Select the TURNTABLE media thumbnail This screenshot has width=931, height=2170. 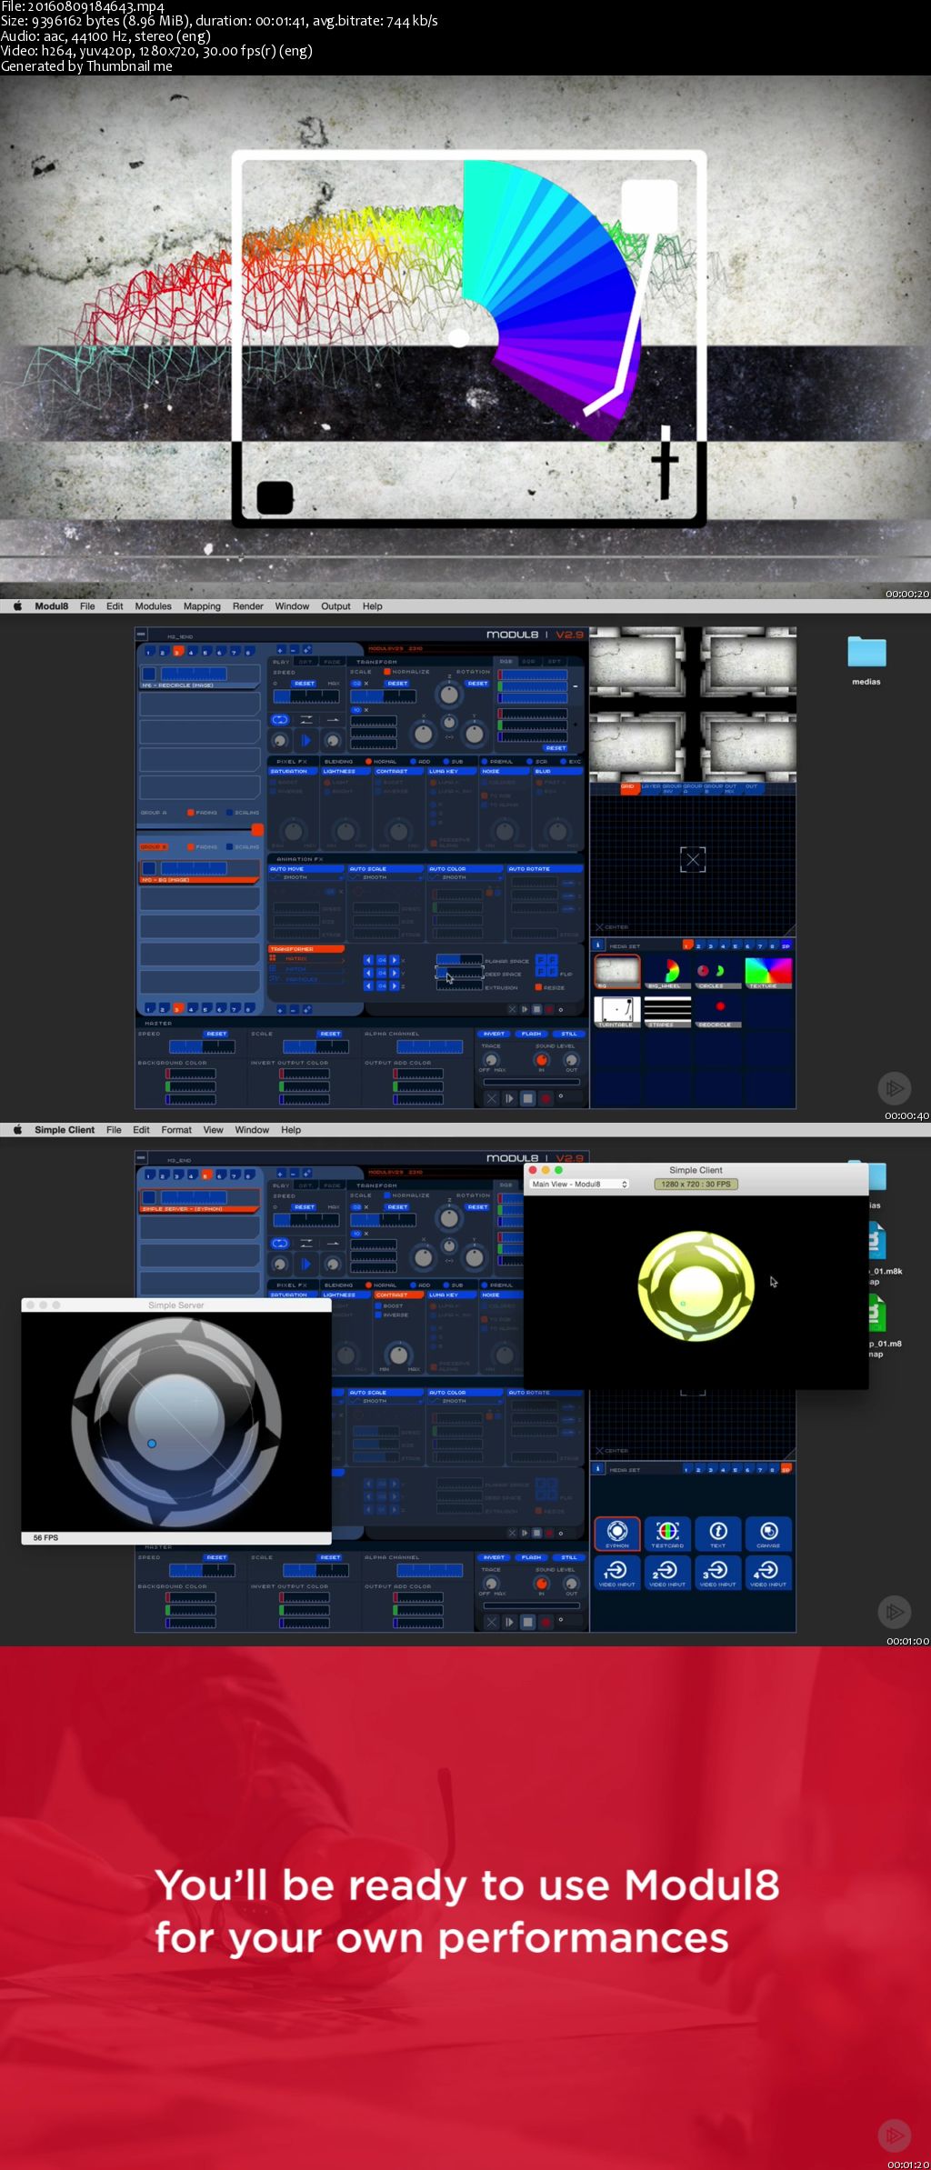[x=617, y=1012]
